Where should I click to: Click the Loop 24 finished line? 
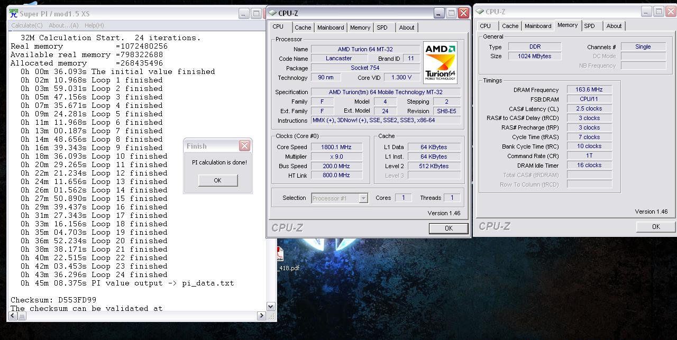coord(94,274)
